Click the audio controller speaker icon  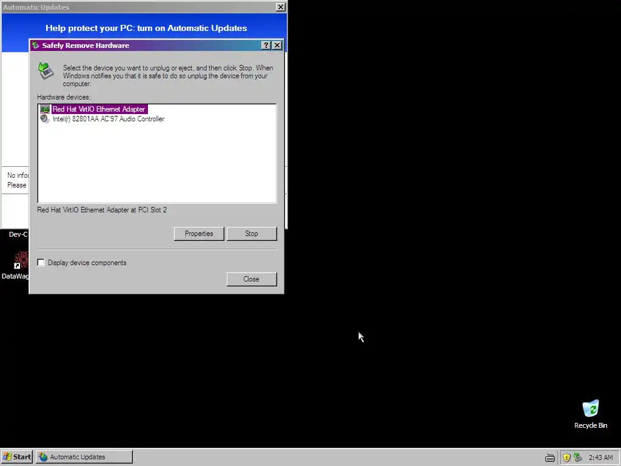point(45,119)
